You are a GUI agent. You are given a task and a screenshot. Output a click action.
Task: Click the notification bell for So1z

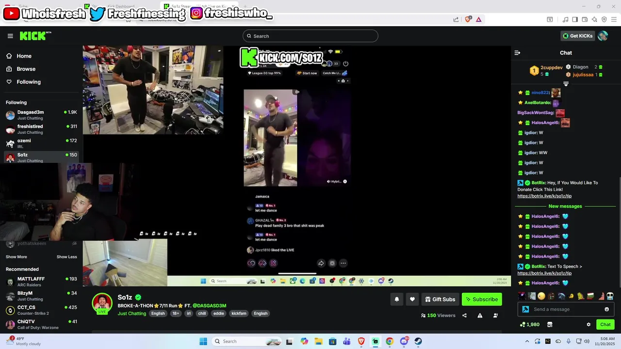pos(396,300)
